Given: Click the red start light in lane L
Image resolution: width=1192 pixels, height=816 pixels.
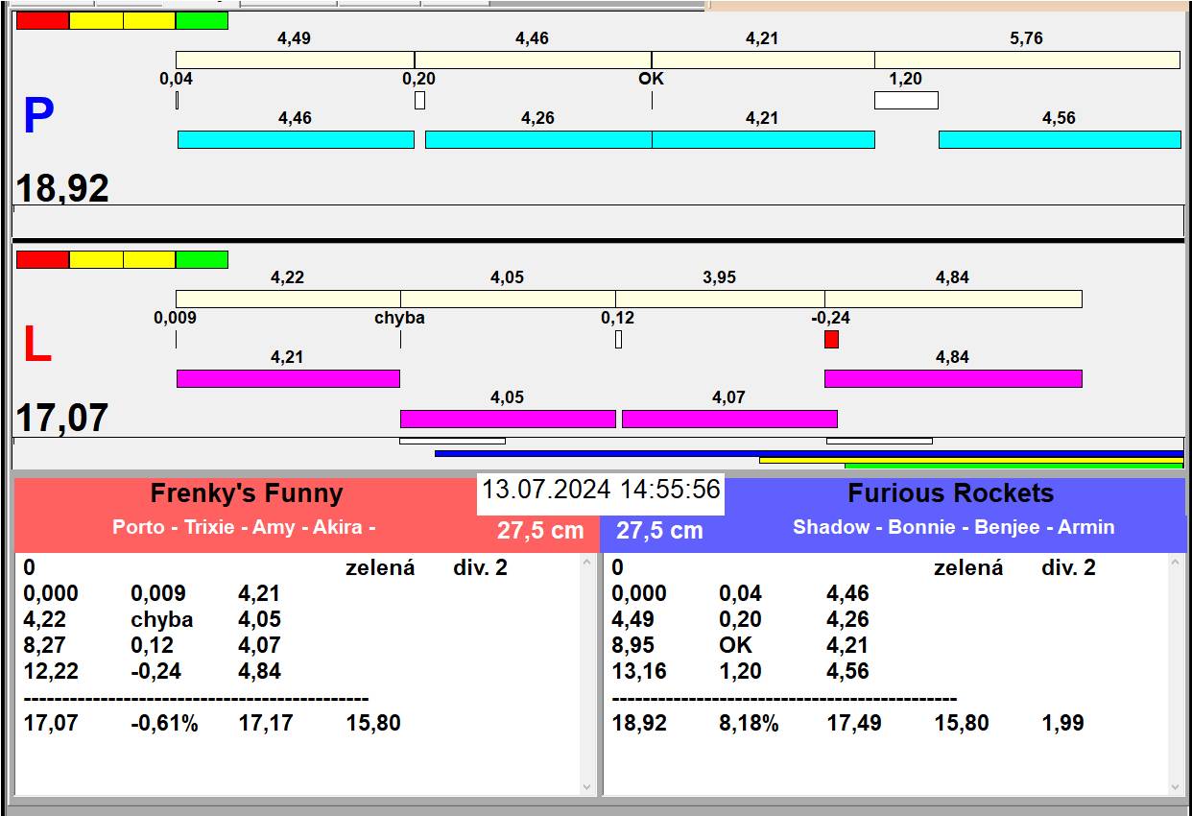Looking at the screenshot, I should (43, 259).
